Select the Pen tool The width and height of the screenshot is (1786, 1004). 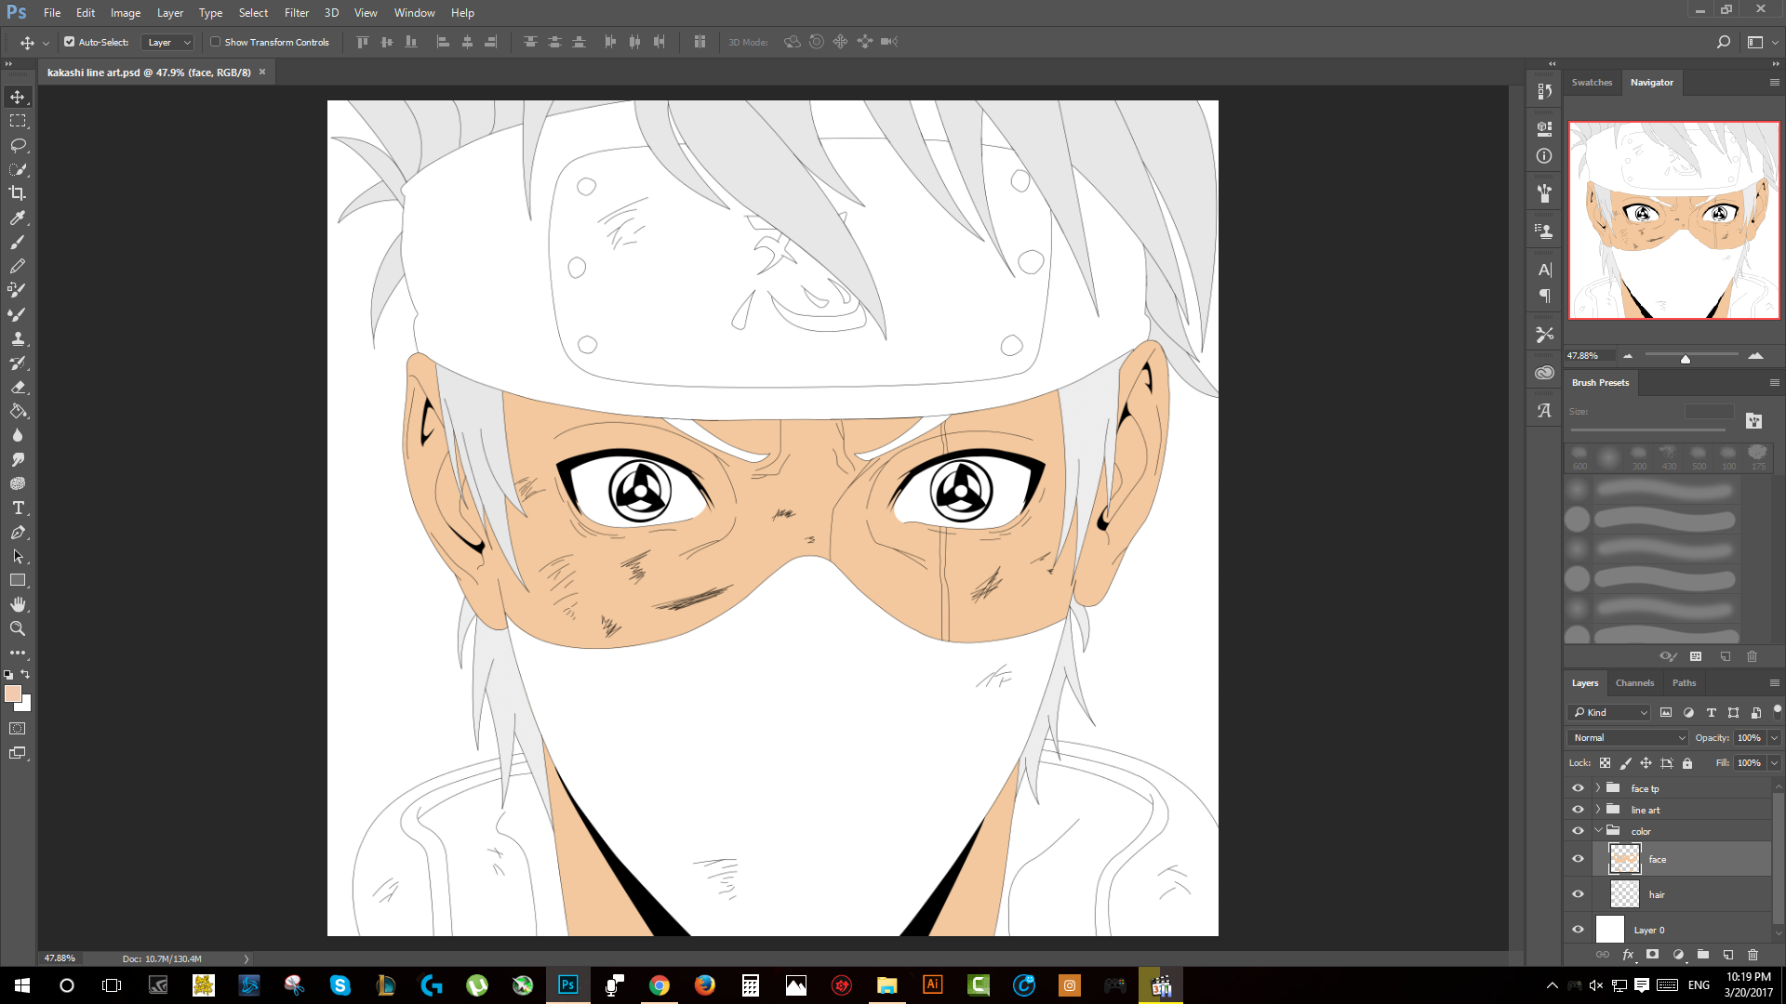(18, 532)
